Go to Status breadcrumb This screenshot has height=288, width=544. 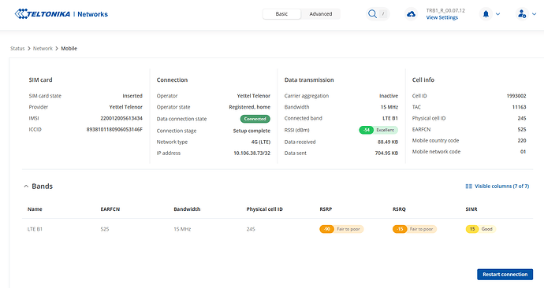17,49
